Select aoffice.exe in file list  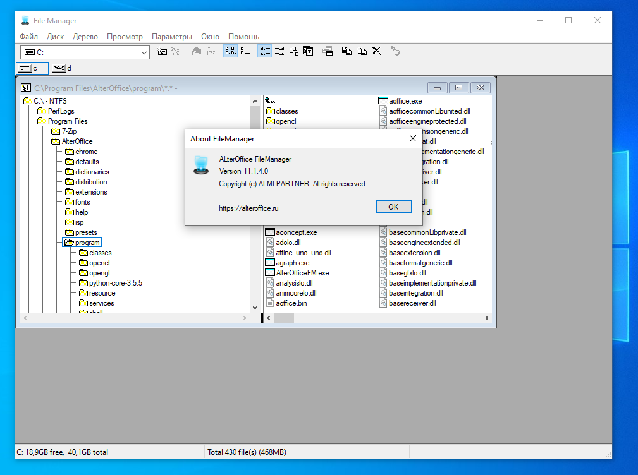400,101
